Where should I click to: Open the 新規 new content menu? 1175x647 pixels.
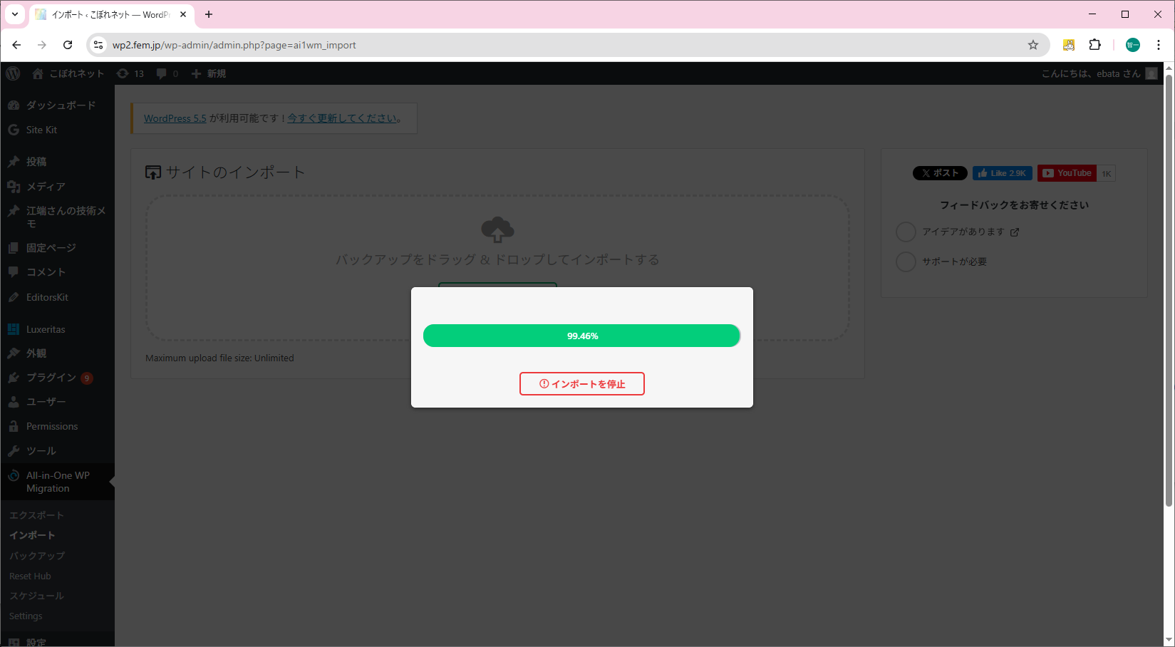coord(209,73)
